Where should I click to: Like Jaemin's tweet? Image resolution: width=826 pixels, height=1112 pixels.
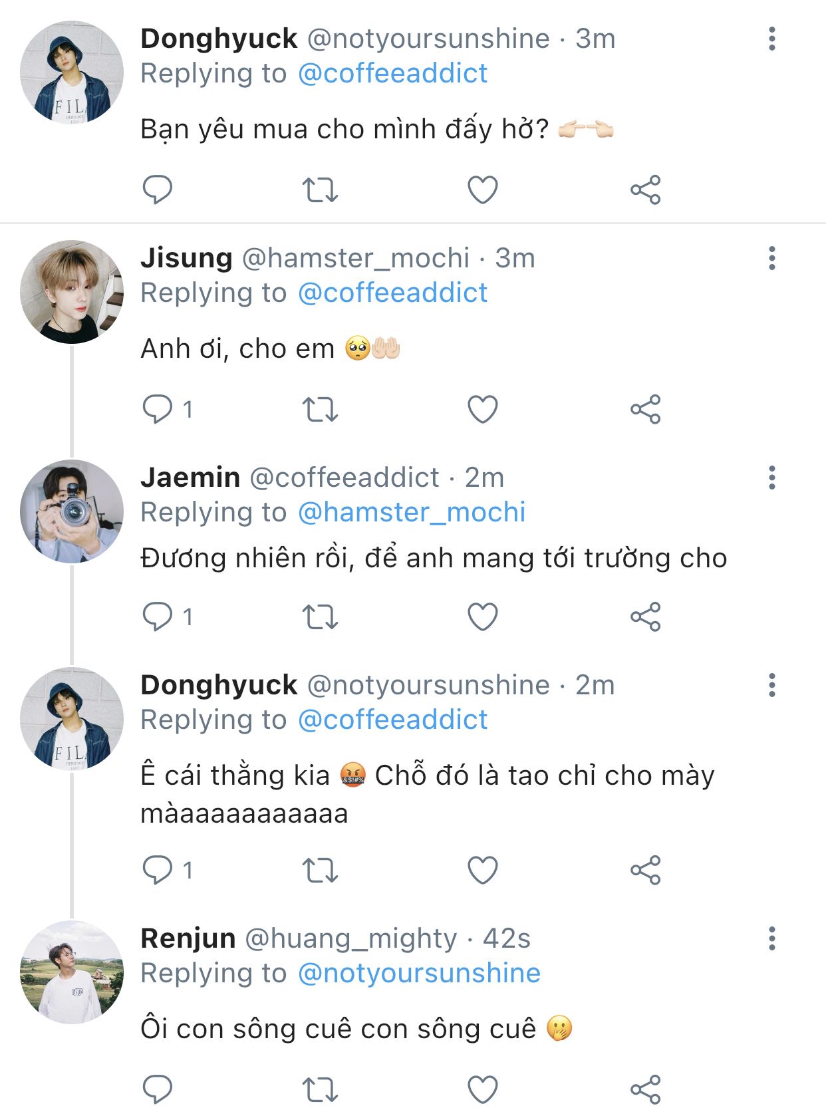(483, 617)
